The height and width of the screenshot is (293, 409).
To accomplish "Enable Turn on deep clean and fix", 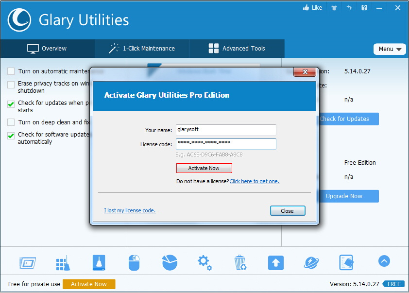I will pyautogui.click(x=11, y=122).
